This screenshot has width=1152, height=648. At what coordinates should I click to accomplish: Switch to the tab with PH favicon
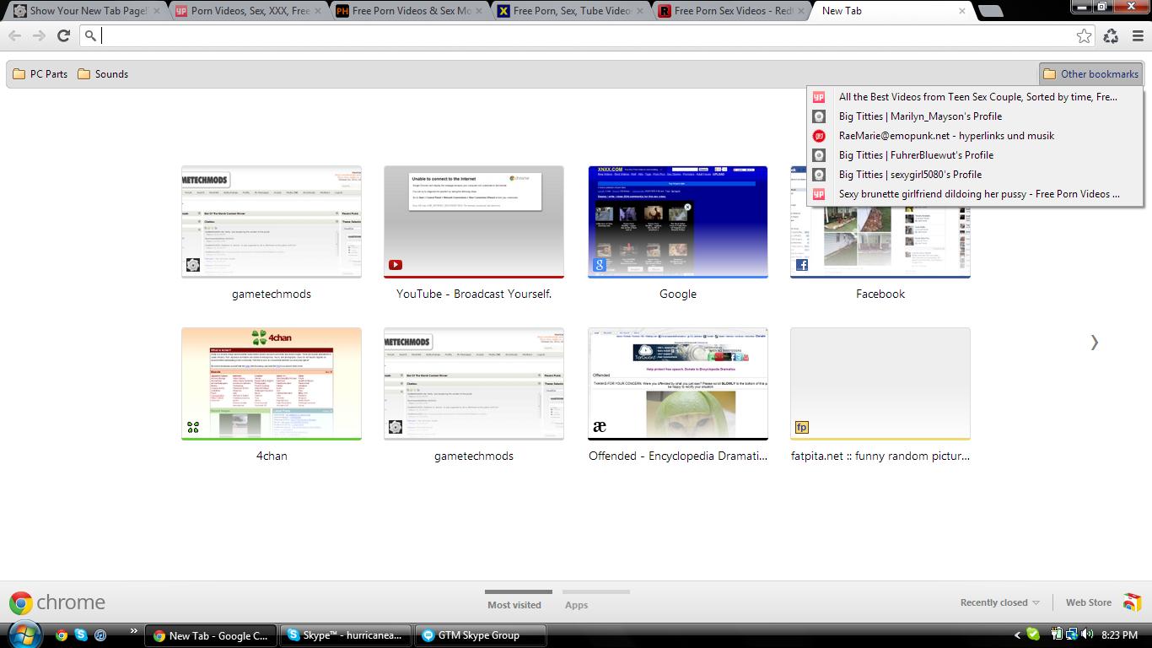click(406, 11)
